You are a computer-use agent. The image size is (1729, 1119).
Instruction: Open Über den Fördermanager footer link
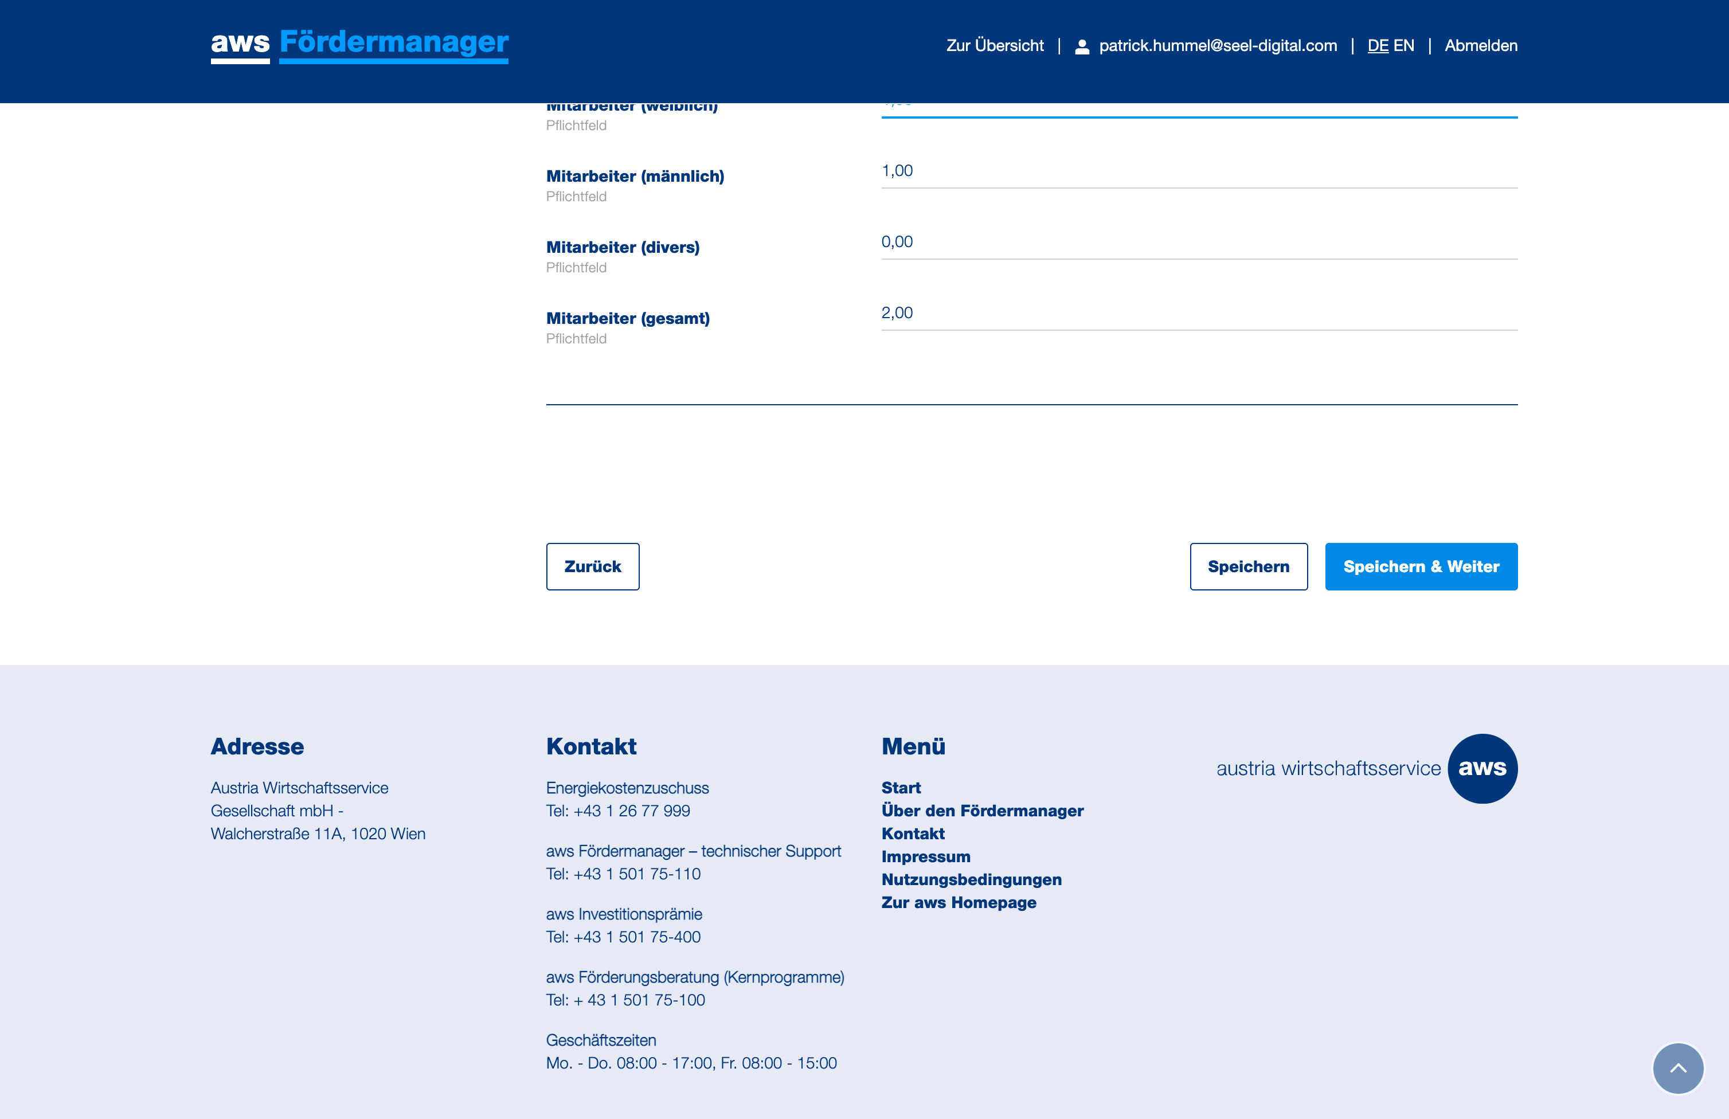pyautogui.click(x=982, y=811)
